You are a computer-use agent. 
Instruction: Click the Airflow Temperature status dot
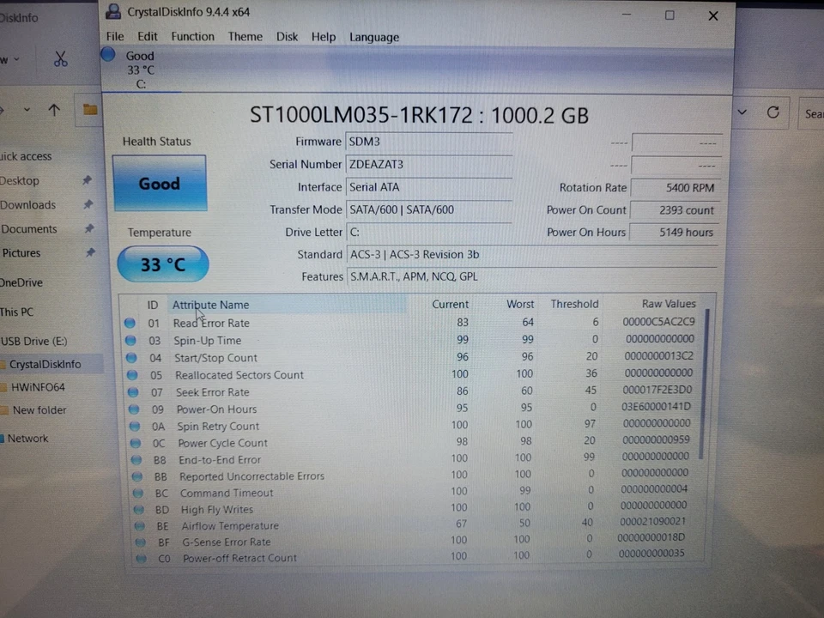(139, 525)
